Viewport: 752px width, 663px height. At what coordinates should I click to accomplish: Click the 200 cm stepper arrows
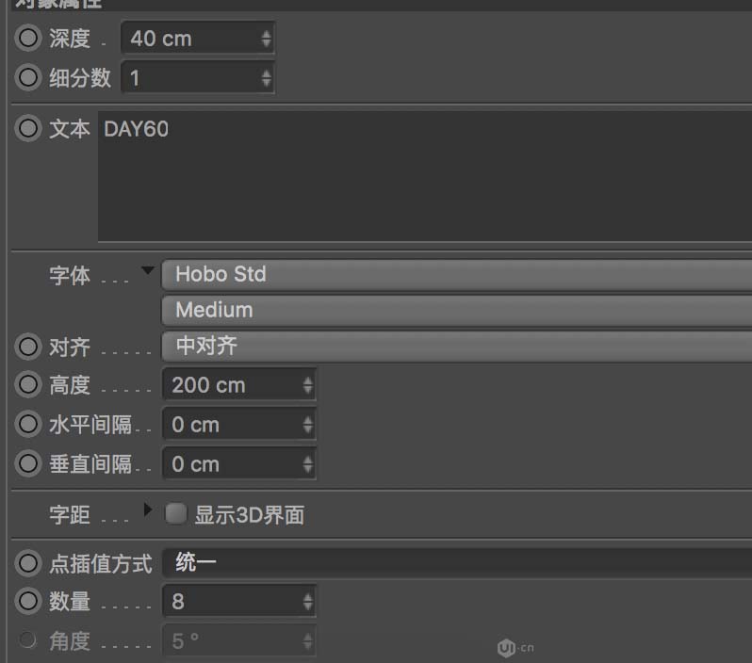point(307,385)
